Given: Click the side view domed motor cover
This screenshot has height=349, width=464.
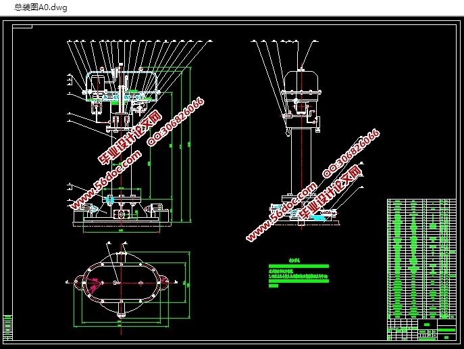Looking at the screenshot, I should click(x=302, y=83).
